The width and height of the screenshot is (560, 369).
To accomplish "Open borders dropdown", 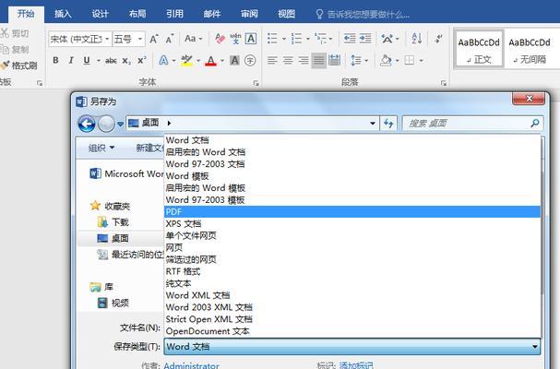I will pos(422,61).
